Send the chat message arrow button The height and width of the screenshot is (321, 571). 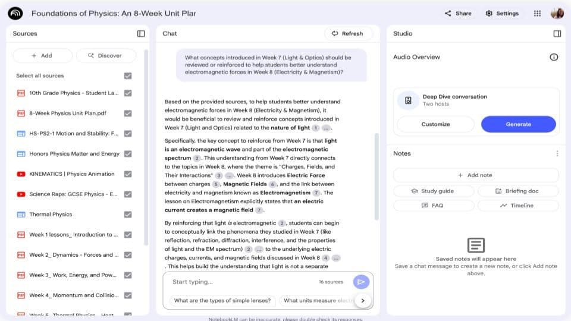[360, 282]
